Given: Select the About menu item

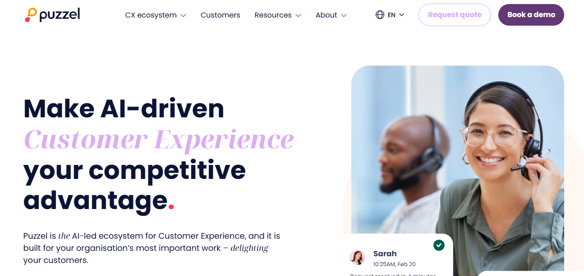Looking at the screenshot, I should tap(326, 15).
